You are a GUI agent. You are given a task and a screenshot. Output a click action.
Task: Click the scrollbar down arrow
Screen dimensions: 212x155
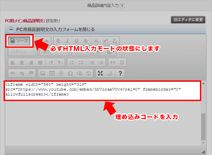click(203, 143)
